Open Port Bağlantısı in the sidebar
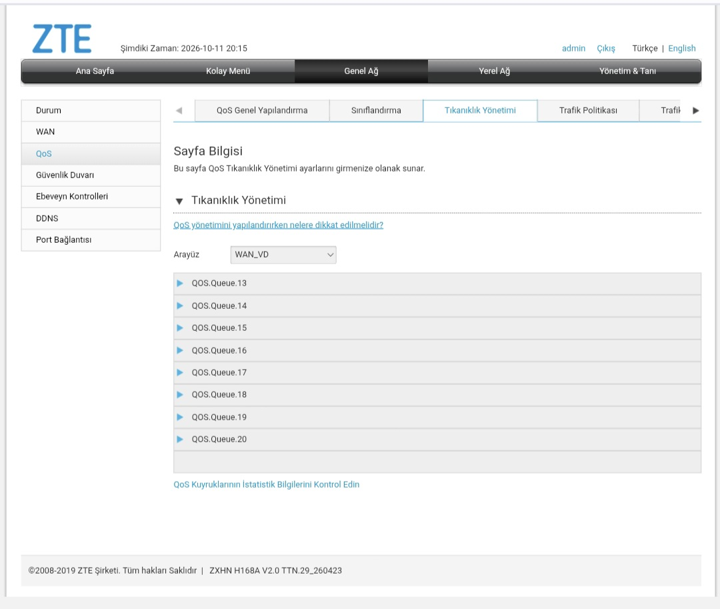The image size is (720, 609). (x=91, y=239)
